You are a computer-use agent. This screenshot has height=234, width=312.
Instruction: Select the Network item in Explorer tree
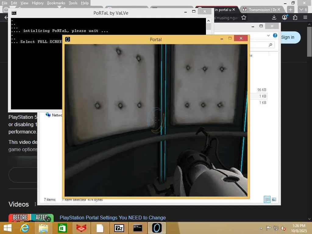[x=54, y=115]
